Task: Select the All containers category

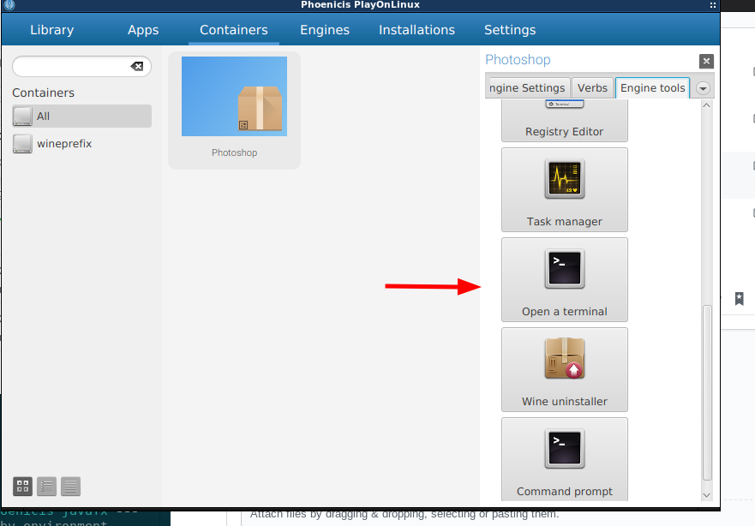Action: pyautogui.click(x=82, y=116)
